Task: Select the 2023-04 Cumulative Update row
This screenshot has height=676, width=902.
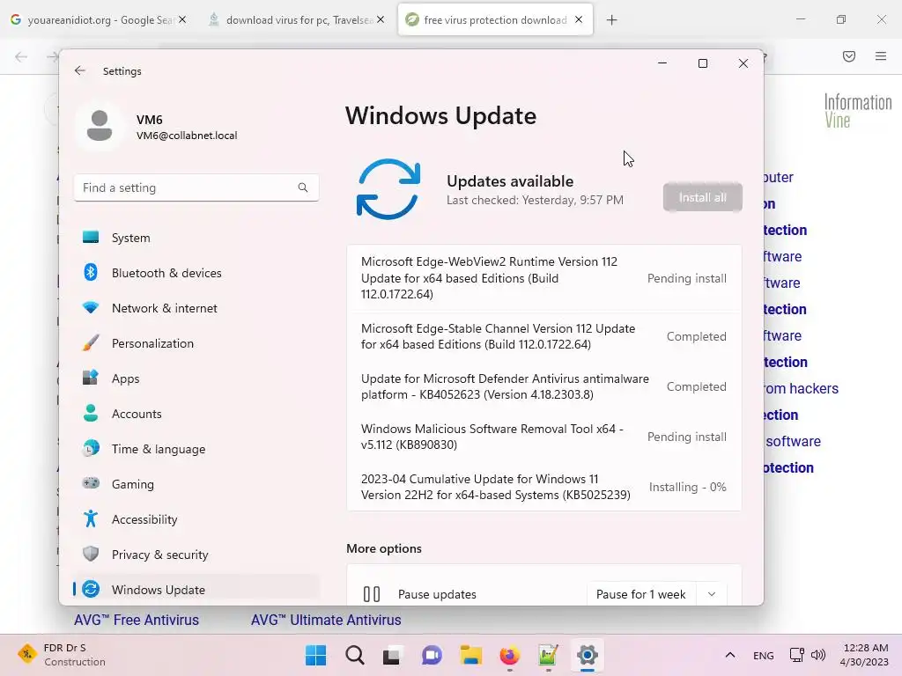Action: pyautogui.click(x=543, y=487)
